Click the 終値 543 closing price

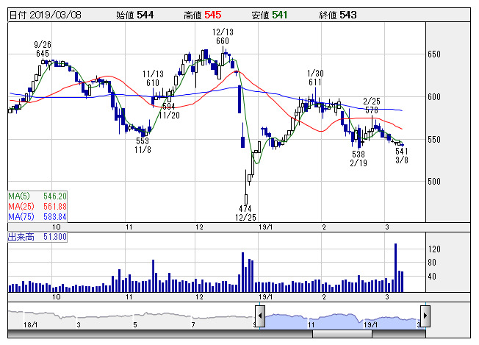(x=338, y=15)
